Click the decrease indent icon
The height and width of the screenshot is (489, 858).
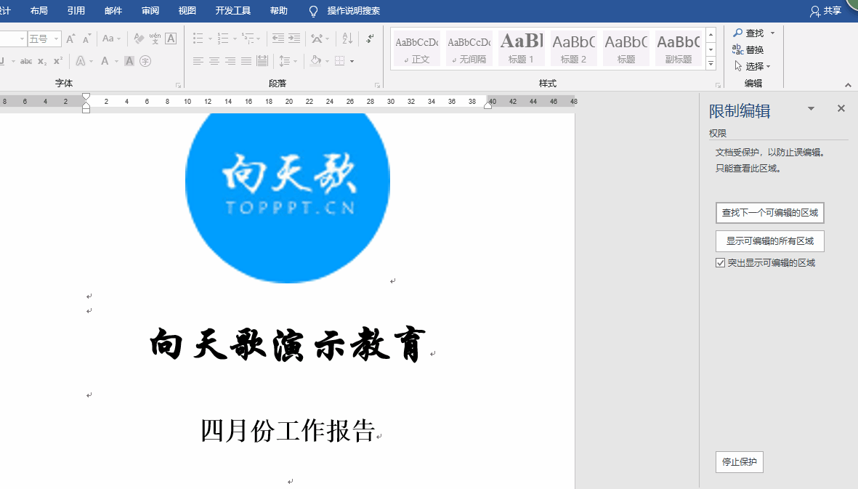tap(278, 39)
